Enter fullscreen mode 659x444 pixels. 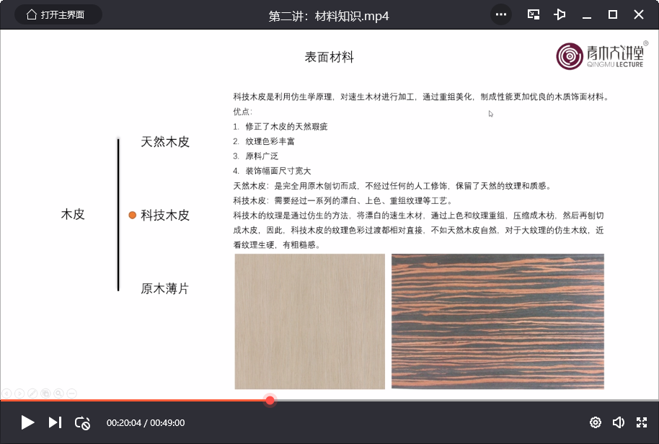click(x=641, y=422)
